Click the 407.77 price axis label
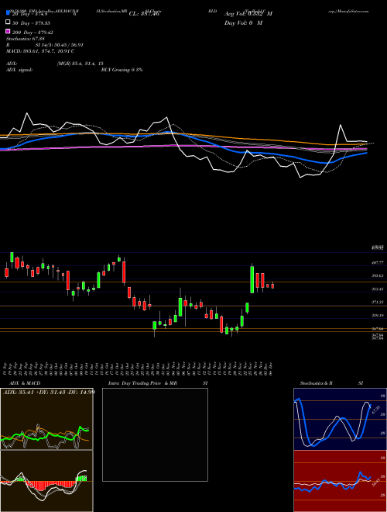This screenshot has width=387, height=512. pyautogui.click(x=377, y=262)
